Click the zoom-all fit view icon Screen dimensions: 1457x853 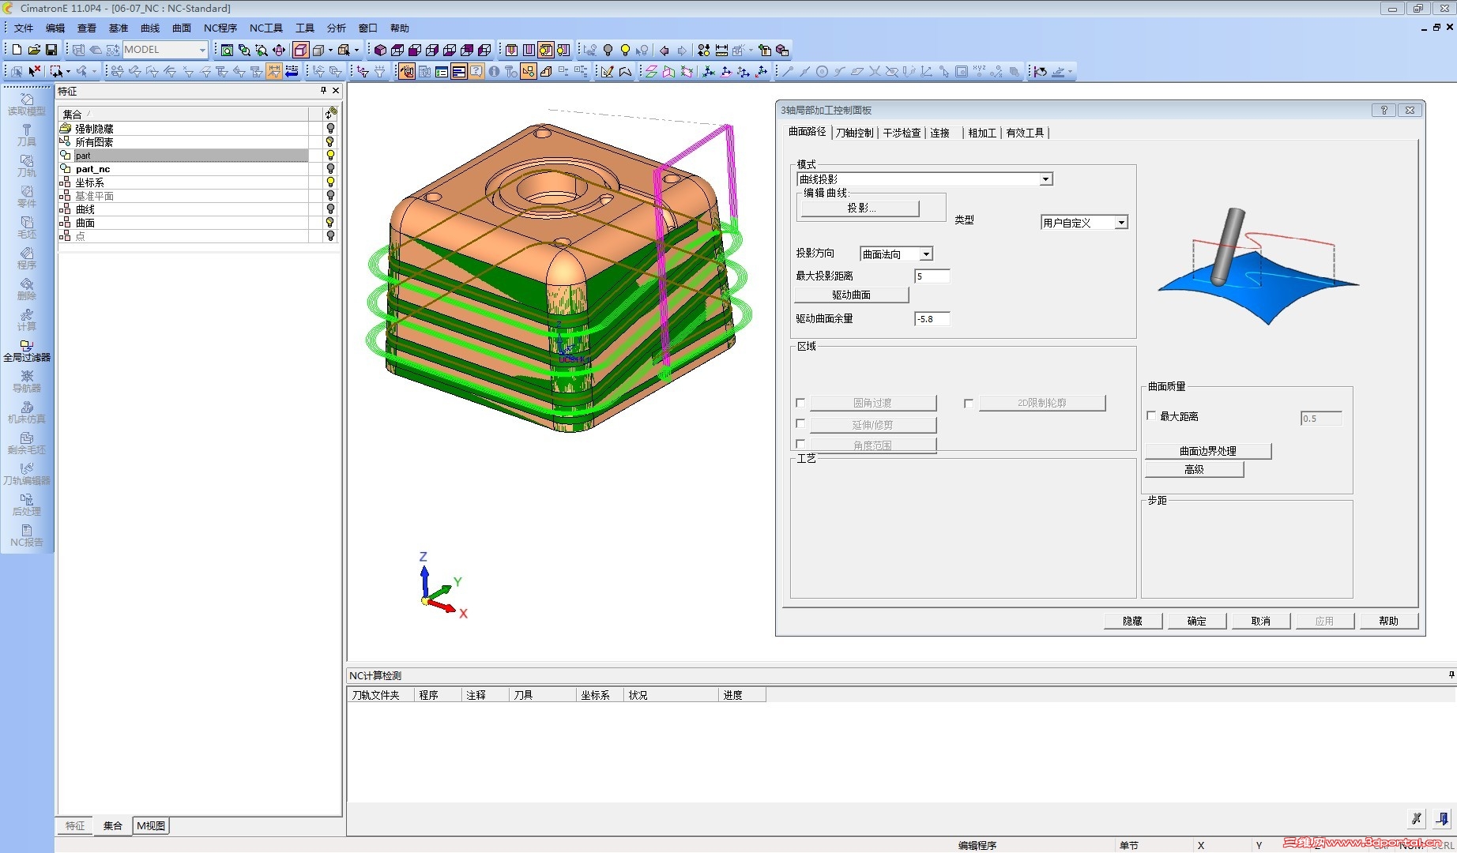click(x=227, y=50)
